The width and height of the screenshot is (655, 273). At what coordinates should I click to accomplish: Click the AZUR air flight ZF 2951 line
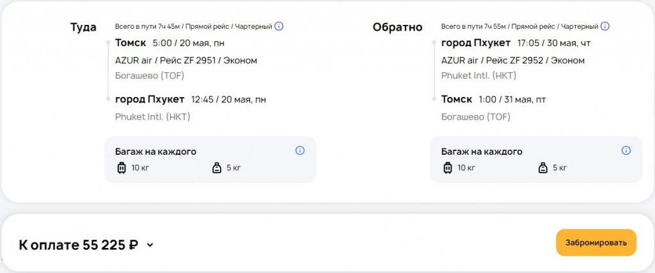pyautogui.click(x=186, y=60)
